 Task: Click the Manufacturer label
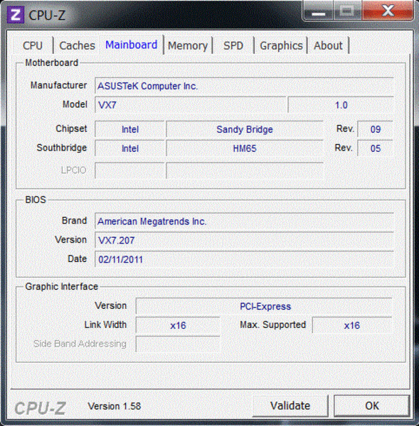click(58, 85)
